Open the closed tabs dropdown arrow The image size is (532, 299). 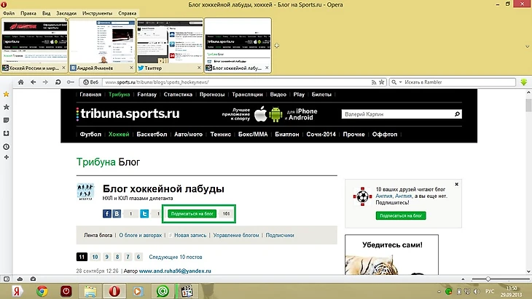[527, 47]
